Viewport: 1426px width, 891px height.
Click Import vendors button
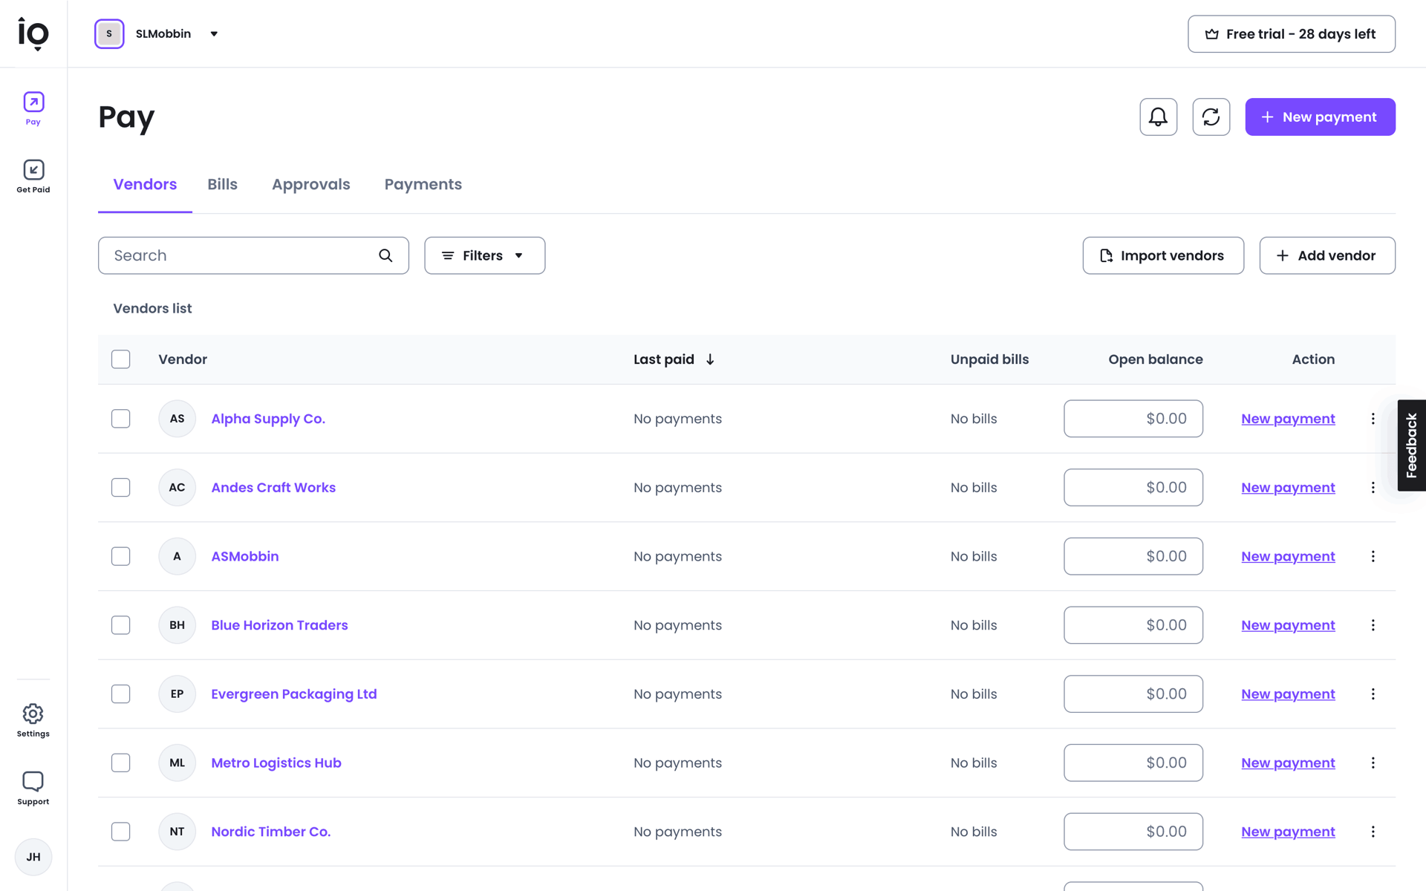(1163, 255)
